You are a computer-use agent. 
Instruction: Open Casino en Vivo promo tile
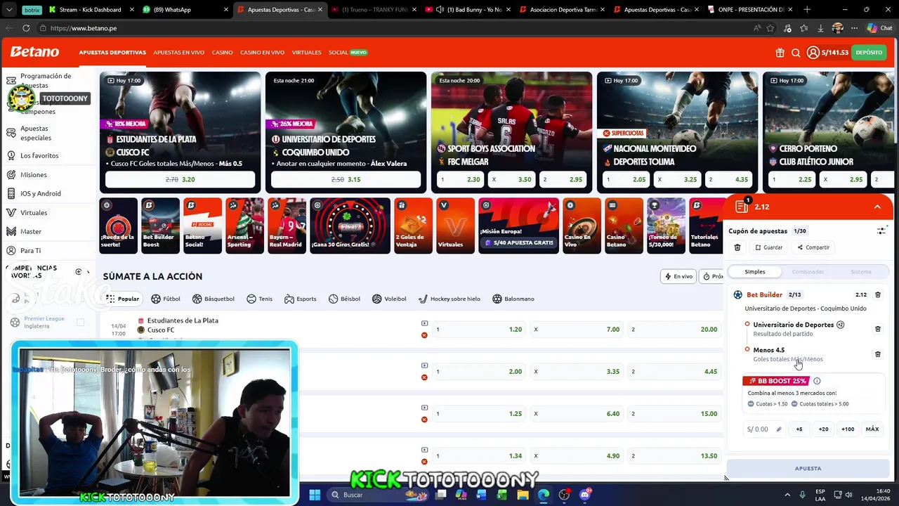(582, 225)
